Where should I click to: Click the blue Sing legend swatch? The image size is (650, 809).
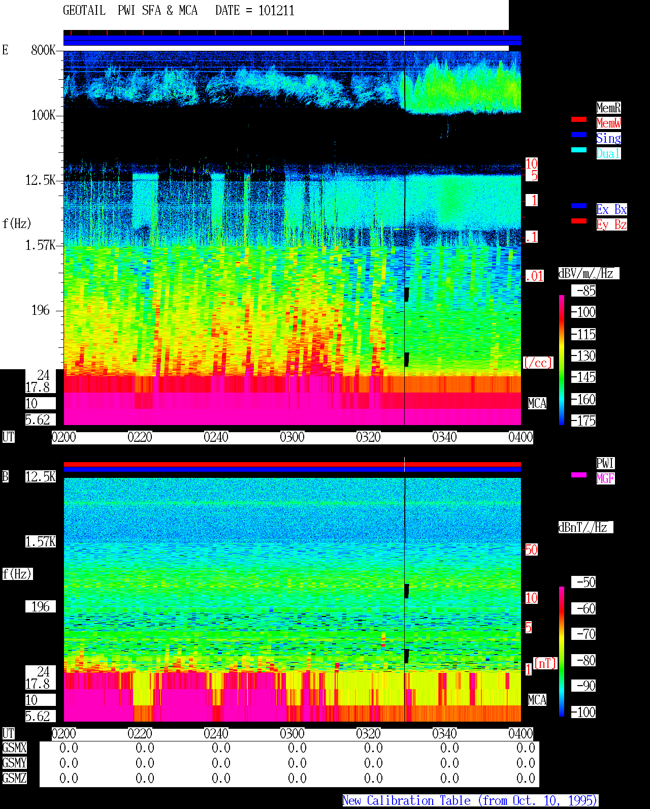pos(579,135)
